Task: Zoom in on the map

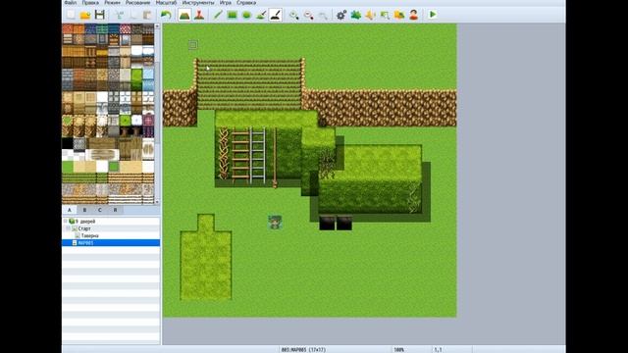Action: (x=294, y=15)
